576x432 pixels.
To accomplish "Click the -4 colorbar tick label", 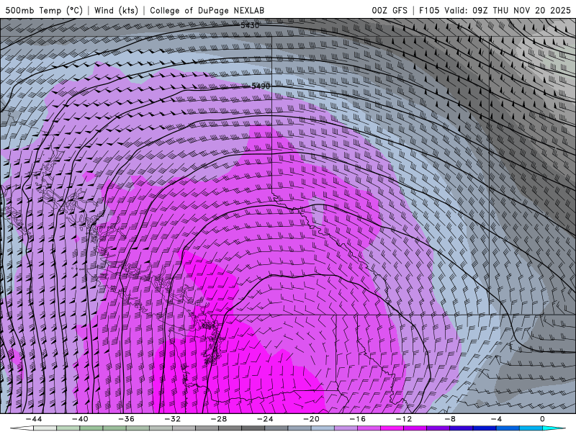I will (x=496, y=419).
